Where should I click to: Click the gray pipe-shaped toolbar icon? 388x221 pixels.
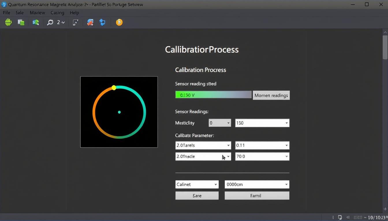(75, 22)
